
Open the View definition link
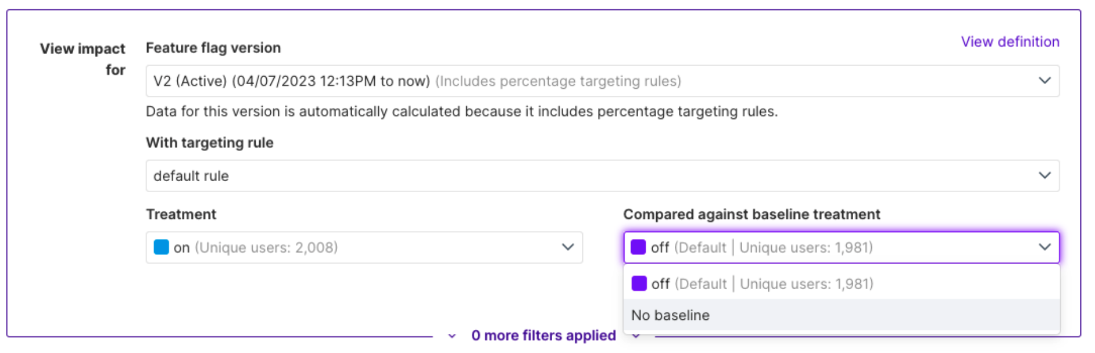[x=1010, y=42]
